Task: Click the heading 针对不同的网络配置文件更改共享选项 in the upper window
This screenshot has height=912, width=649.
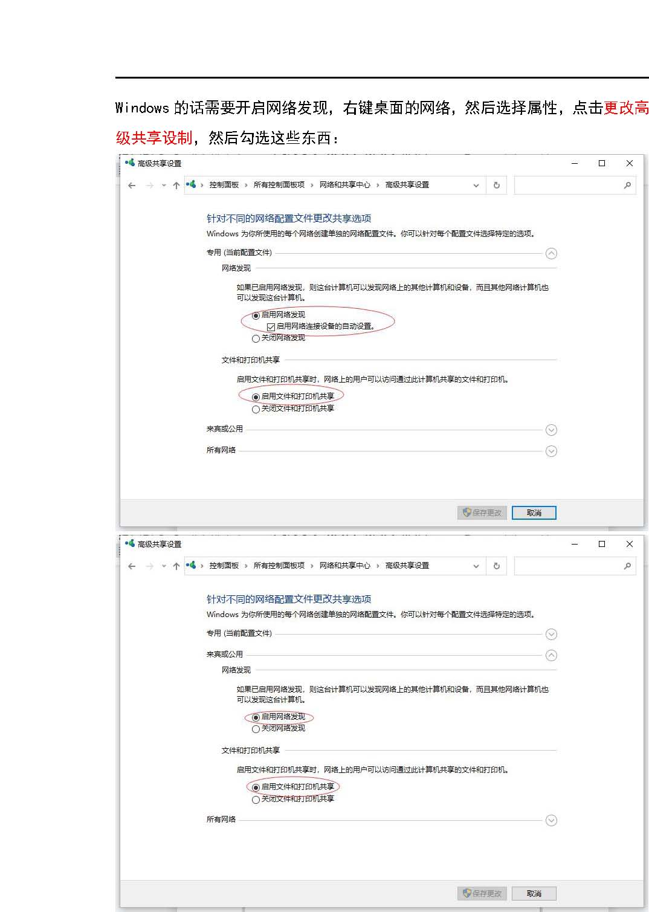Action: tap(289, 219)
